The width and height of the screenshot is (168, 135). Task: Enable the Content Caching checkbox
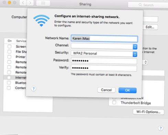(9, 88)
